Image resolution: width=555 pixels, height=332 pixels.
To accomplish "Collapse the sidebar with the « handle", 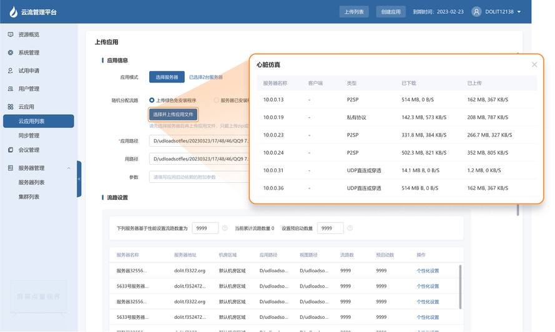I will (79, 179).
